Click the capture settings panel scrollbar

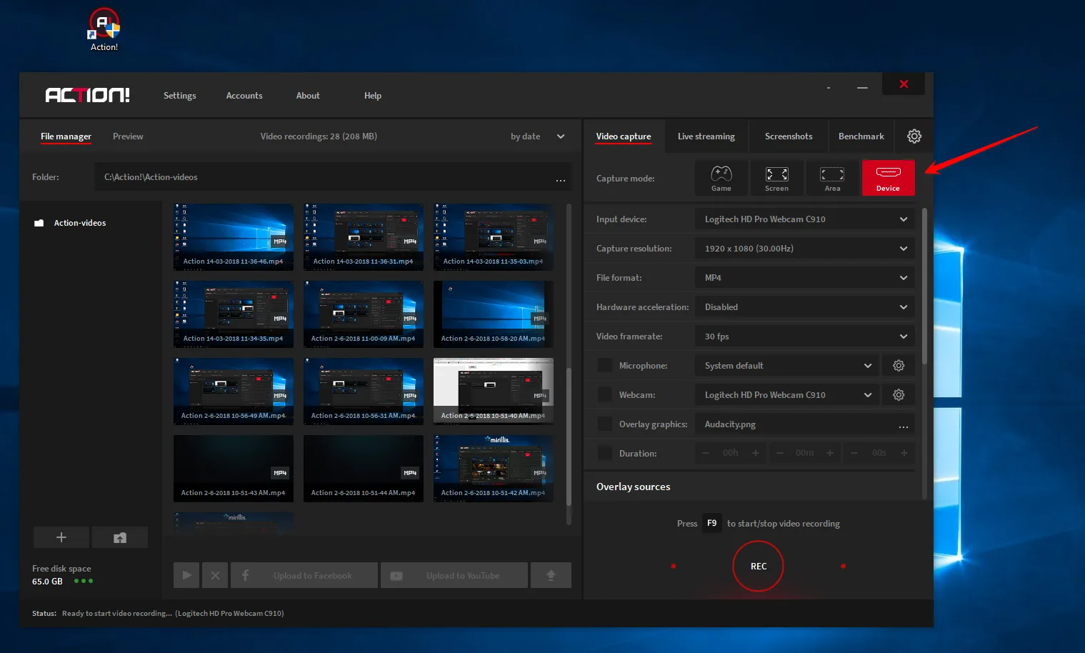click(924, 286)
